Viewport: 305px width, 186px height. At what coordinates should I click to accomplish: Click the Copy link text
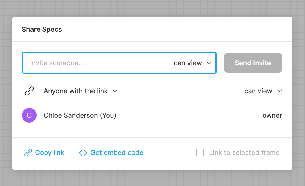(x=50, y=152)
